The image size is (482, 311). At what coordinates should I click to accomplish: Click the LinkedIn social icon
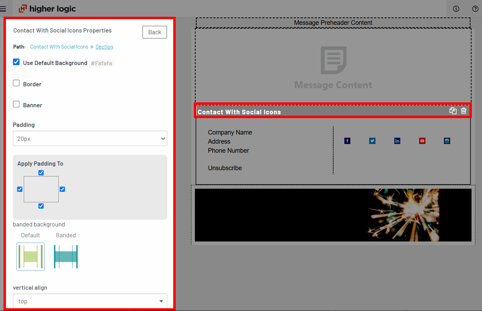[x=397, y=141]
